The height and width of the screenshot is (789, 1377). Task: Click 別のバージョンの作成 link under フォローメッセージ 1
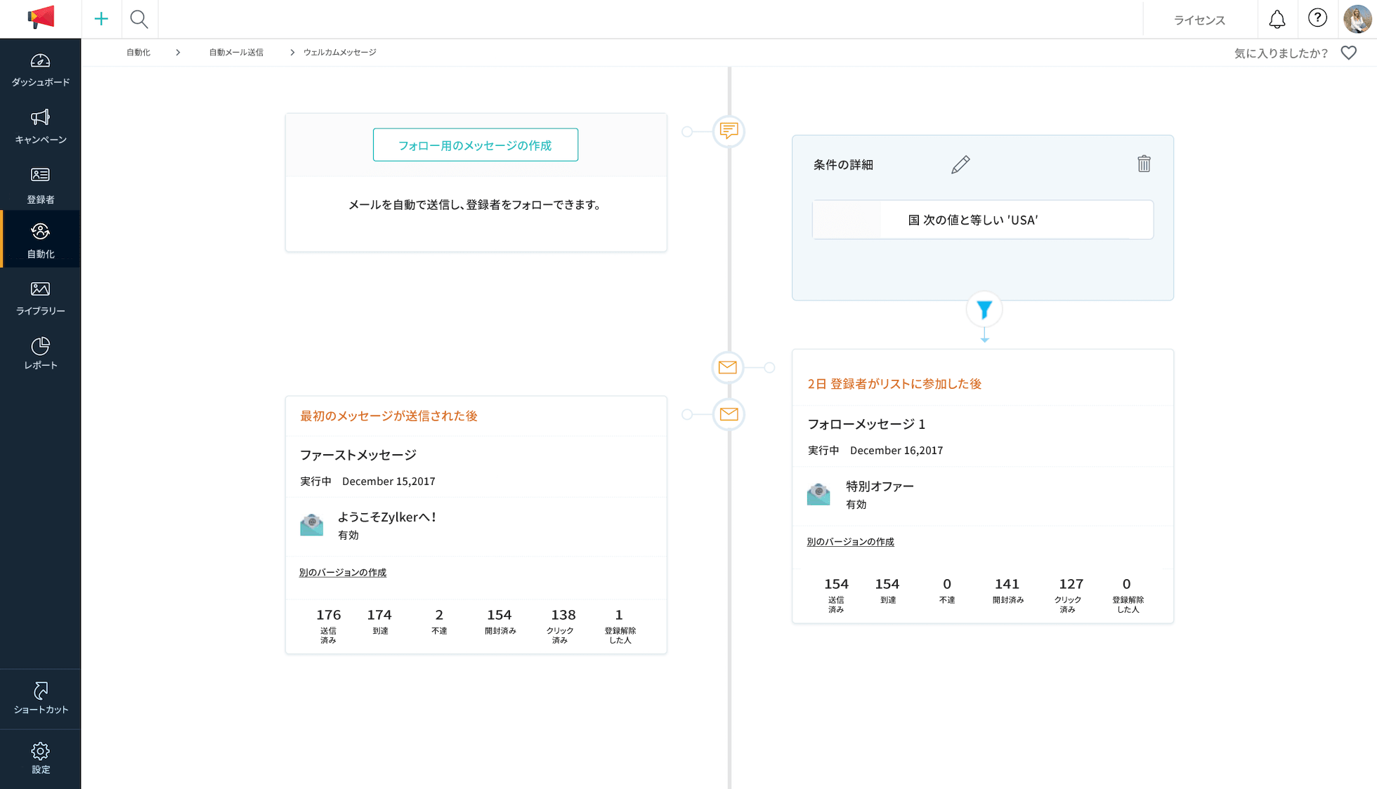click(850, 542)
